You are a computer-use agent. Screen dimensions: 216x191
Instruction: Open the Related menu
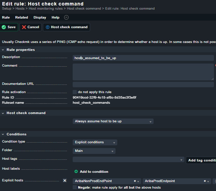point(22,18)
